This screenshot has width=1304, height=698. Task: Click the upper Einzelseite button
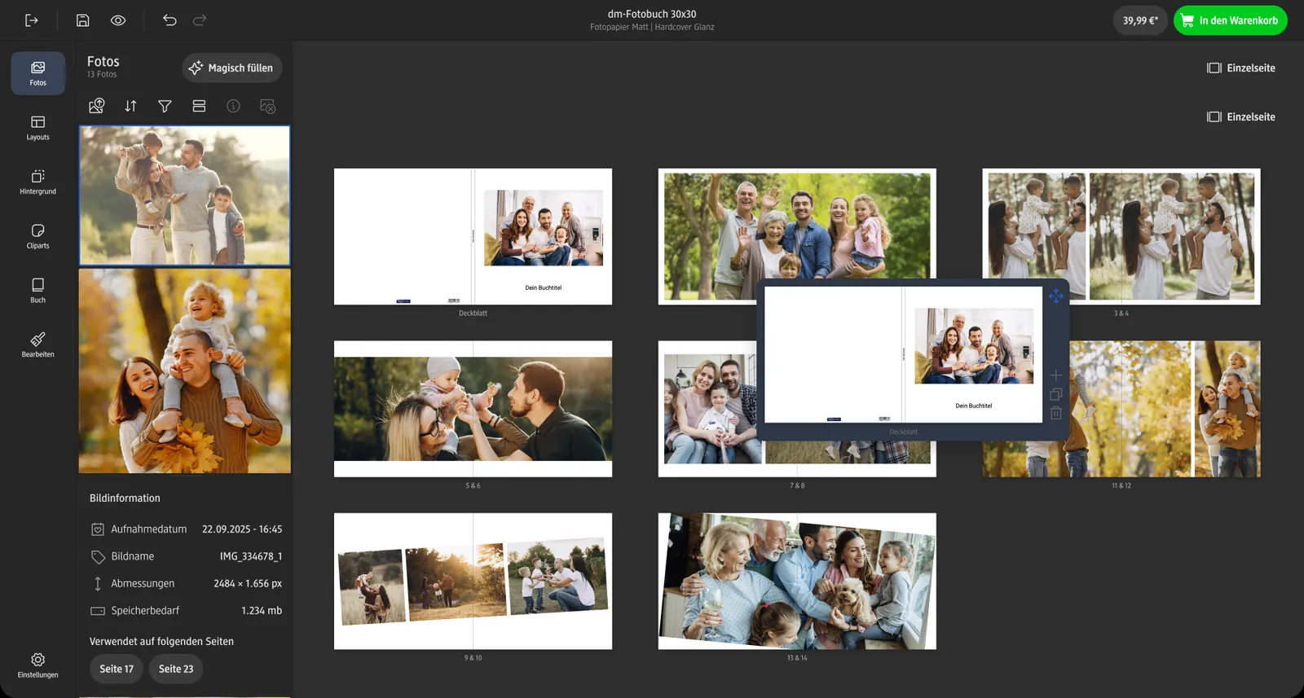coord(1241,68)
